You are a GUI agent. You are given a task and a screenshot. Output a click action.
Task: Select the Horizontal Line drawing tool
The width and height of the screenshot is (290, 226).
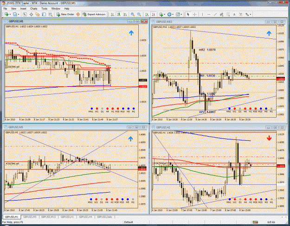(x=209, y=14)
